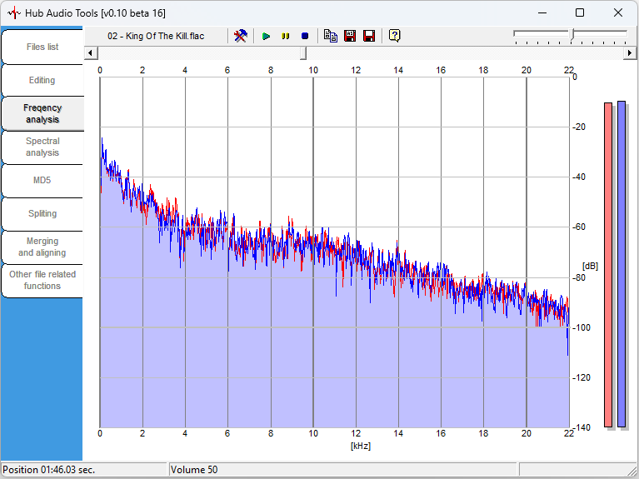The width and height of the screenshot is (639, 479).
Task: Open the Files list tab
Action: (42, 47)
